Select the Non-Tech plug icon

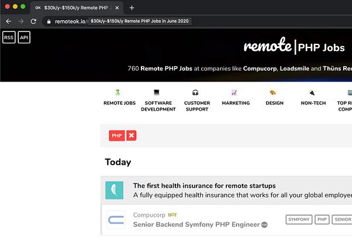coord(312,93)
